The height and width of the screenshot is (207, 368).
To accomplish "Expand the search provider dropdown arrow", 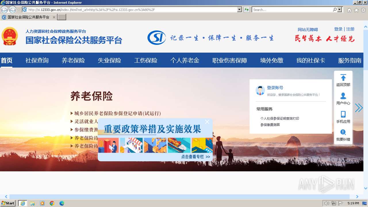I will pyautogui.click(x=340, y=9).
